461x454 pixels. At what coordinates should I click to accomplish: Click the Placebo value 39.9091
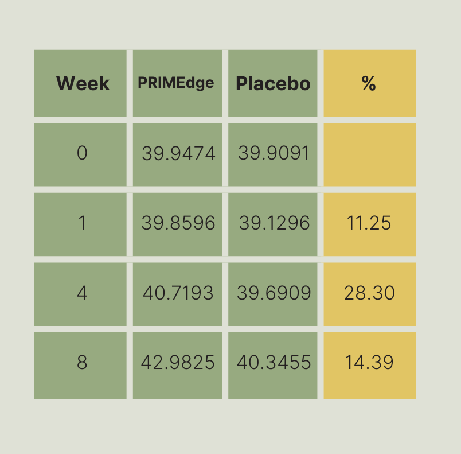[x=274, y=154]
